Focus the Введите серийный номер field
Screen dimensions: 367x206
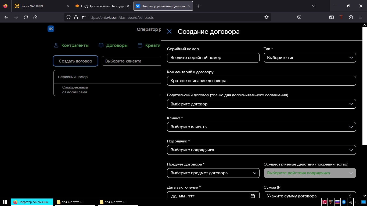pyautogui.click(x=213, y=58)
